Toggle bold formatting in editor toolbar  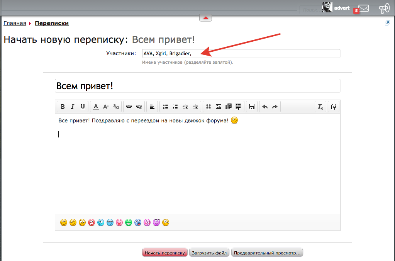pos(63,107)
